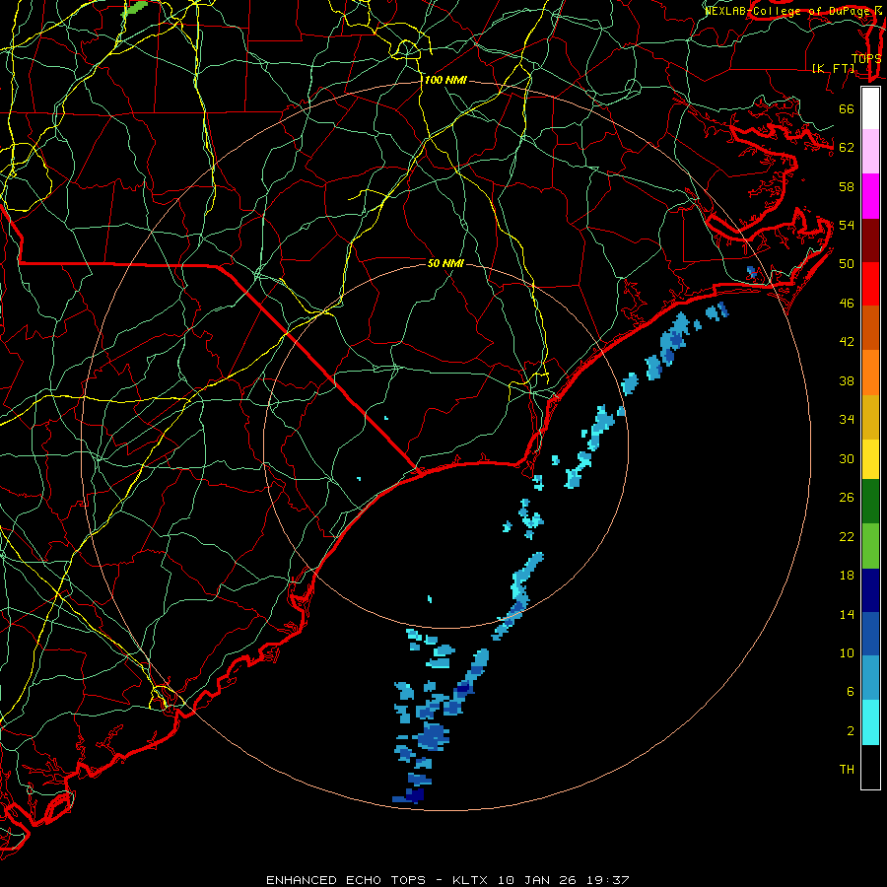
Task: Click the legend value 22
Action: [847, 537]
